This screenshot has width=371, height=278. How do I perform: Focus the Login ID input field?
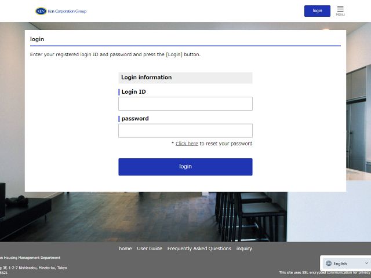pos(185,104)
